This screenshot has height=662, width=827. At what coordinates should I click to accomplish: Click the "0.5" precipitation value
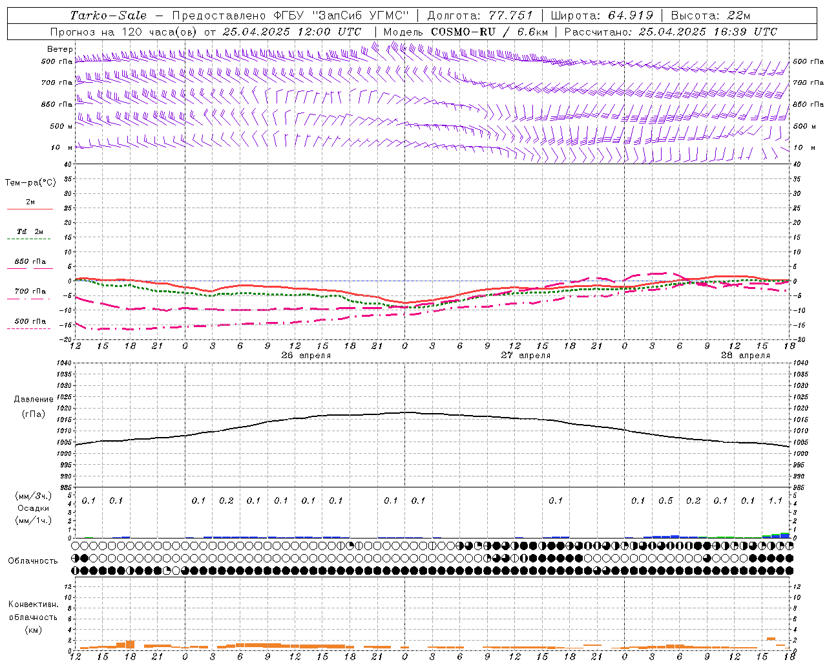[665, 501]
